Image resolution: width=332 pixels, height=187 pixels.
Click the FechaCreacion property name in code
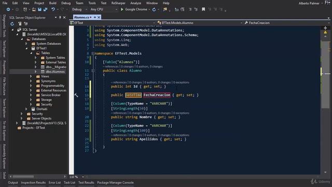point(157,95)
